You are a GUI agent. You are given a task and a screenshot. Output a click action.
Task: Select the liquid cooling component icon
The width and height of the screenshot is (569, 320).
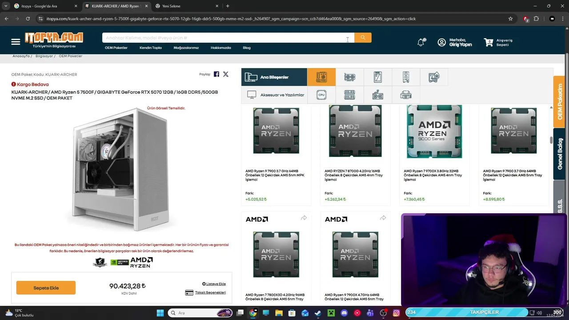coord(434,77)
